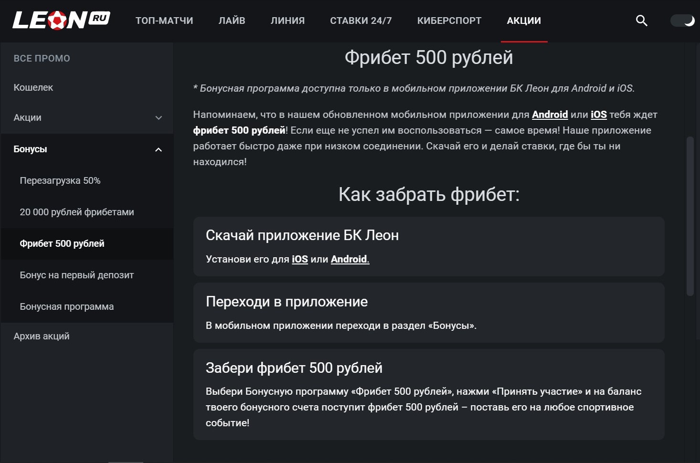This screenshot has height=463, width=700.
Task: Click the LEON.RU logo
Action: point(61,20)
